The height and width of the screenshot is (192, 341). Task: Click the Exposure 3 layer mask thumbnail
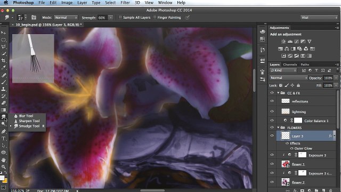pos(302,155)
